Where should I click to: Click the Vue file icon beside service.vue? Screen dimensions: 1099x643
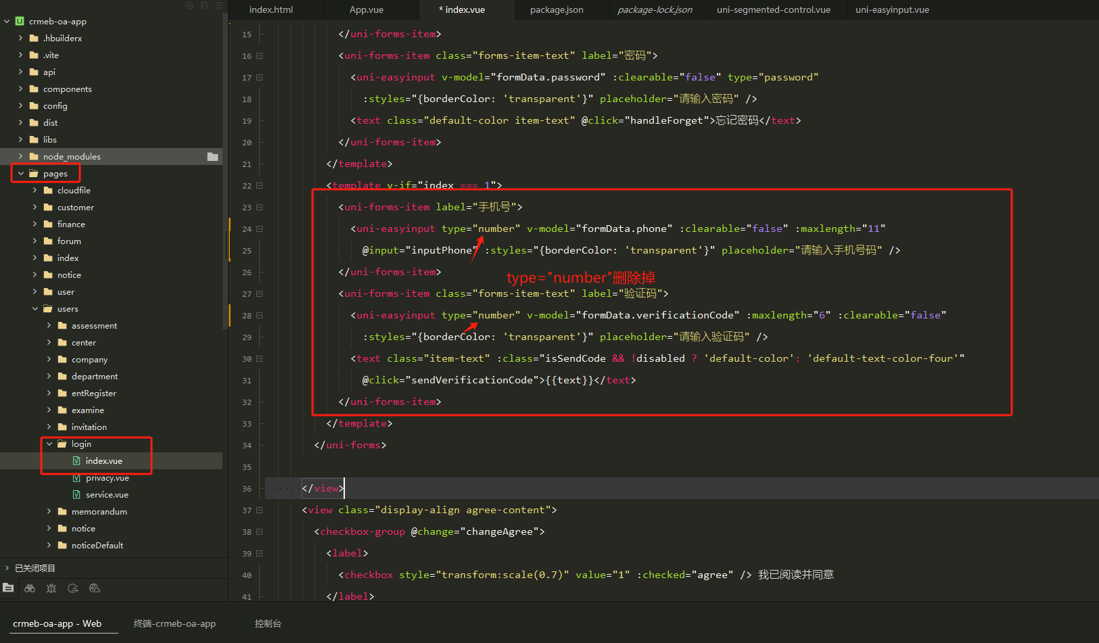(x=76, y=494)
